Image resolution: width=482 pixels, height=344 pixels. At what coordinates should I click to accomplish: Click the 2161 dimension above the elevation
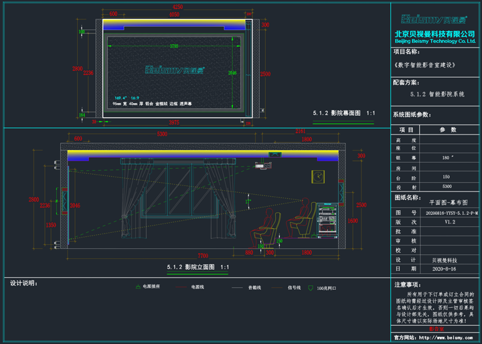coord(301,132)
